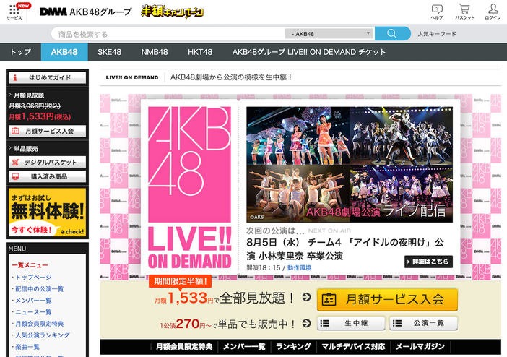Screen dimensions: 507x357
Task: Click the cart icon on デジタルバスケット
Action: pos(15,162)
